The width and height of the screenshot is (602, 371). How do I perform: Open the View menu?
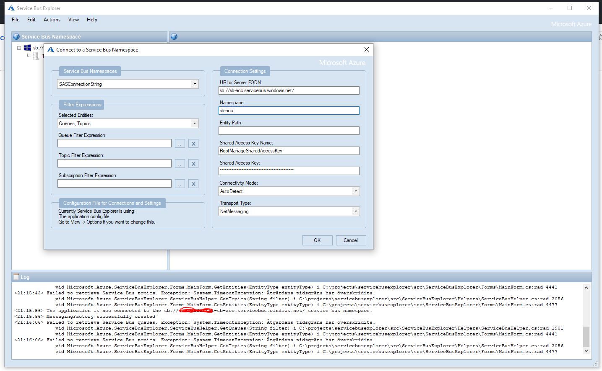[x=73, y=19]
